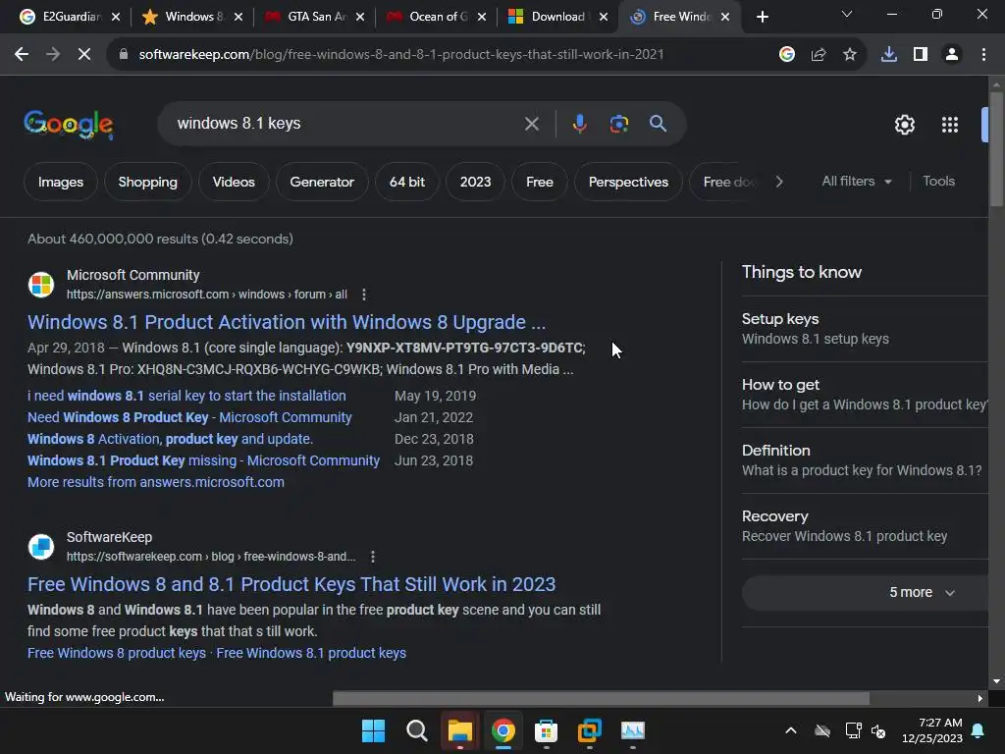1005x754 pixels.
Task: Search by image with Lens icon
Action: click(619, 124)
